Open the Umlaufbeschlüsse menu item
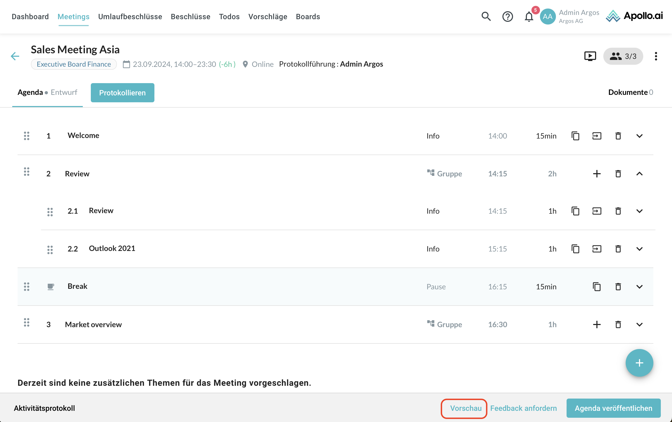The image size is (672, 422). 130,17
